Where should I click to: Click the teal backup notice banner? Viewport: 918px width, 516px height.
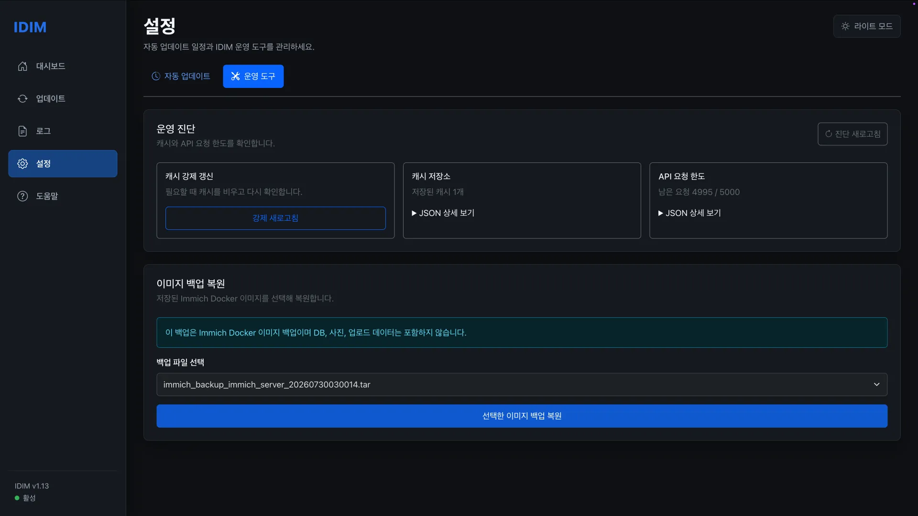[x=522, y=333]
